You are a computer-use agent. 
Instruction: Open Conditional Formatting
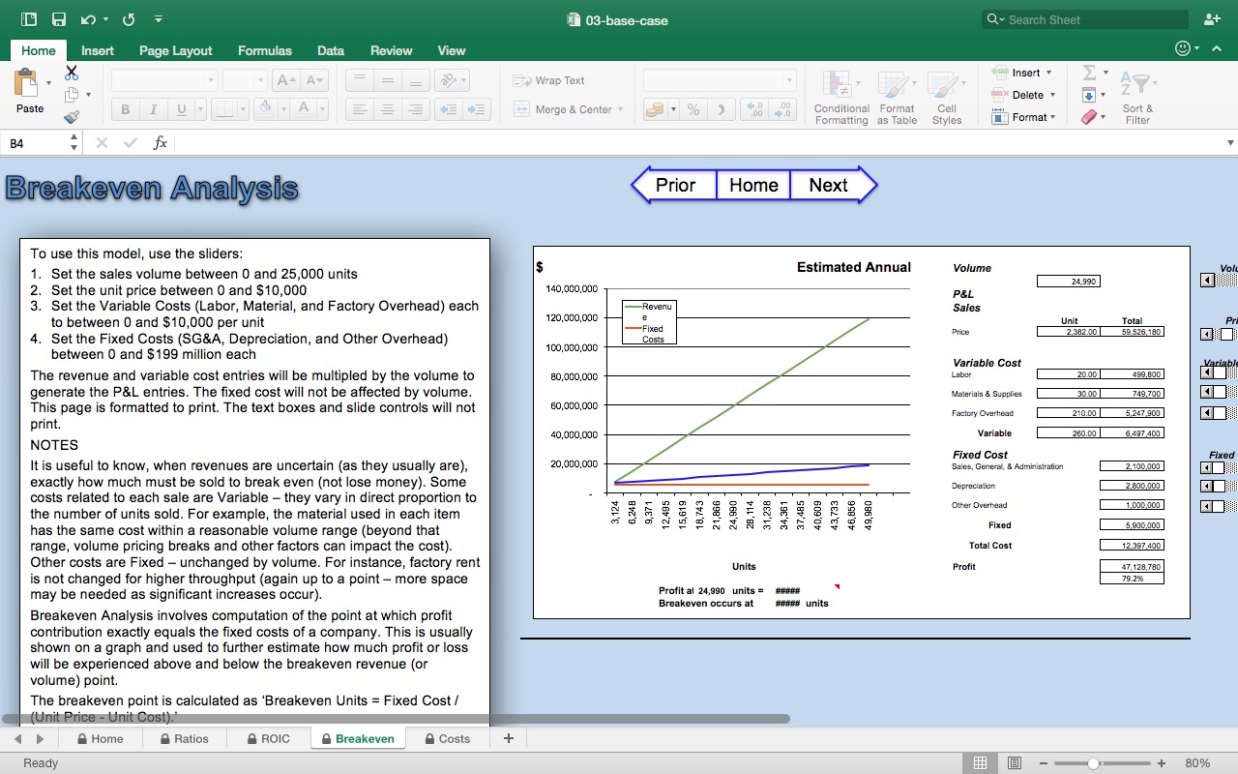tap(840, 96)
